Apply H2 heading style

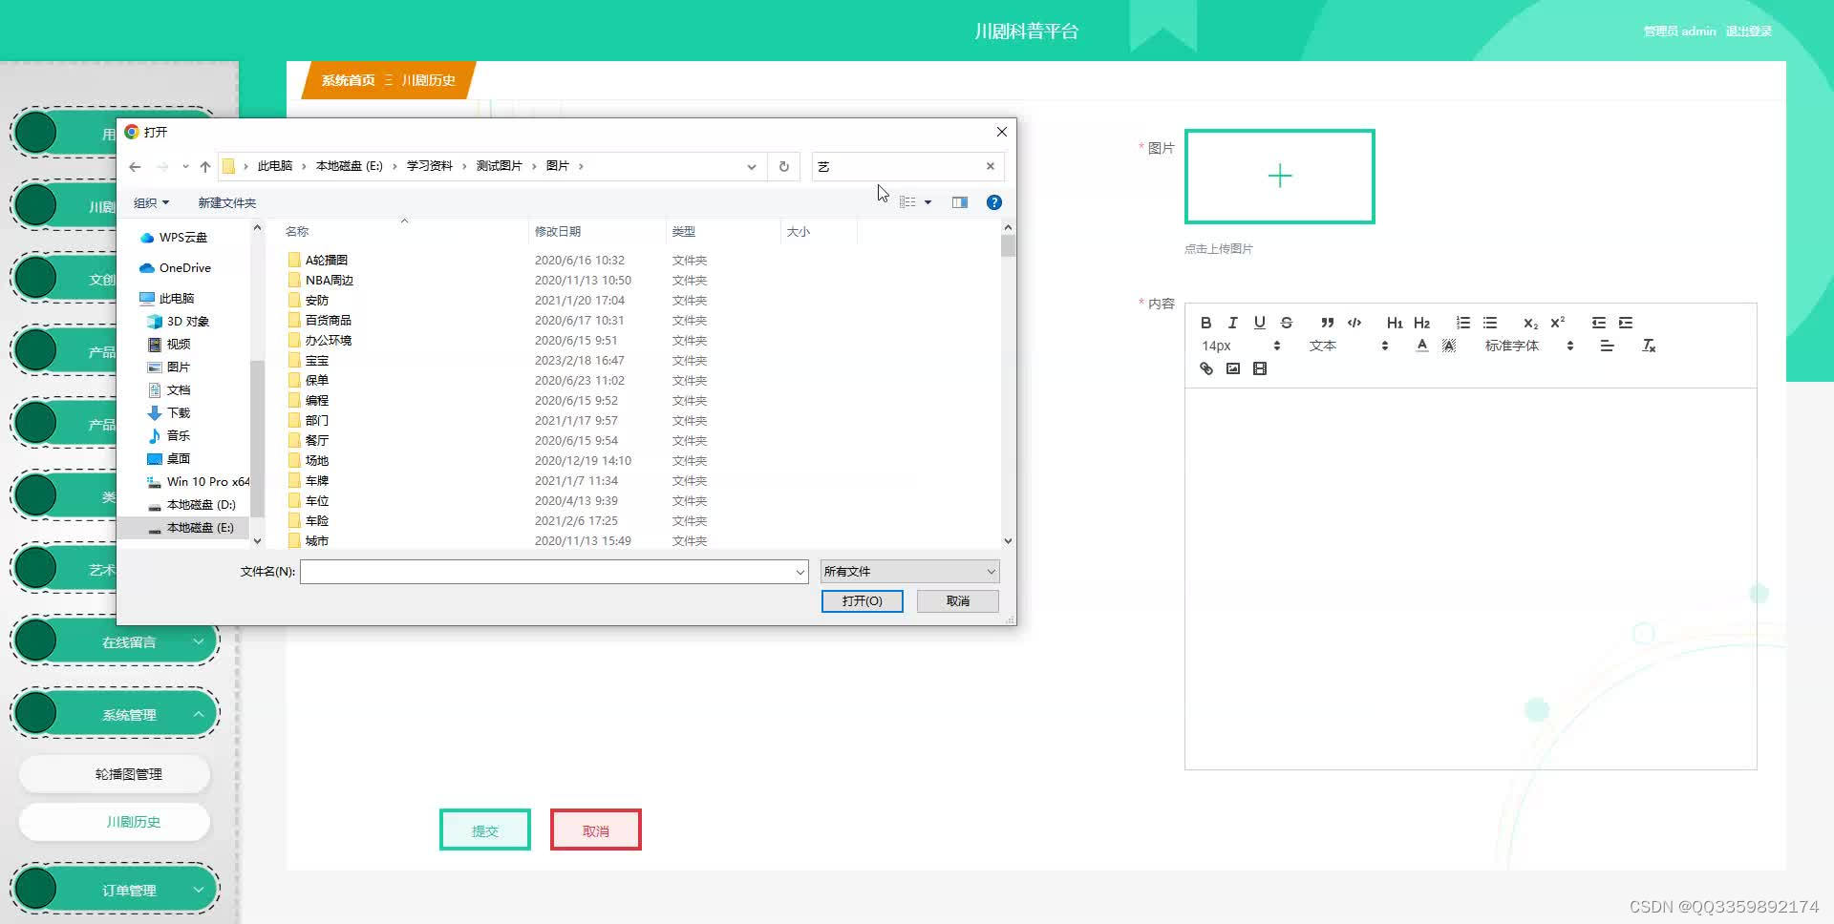(1421, 323)
